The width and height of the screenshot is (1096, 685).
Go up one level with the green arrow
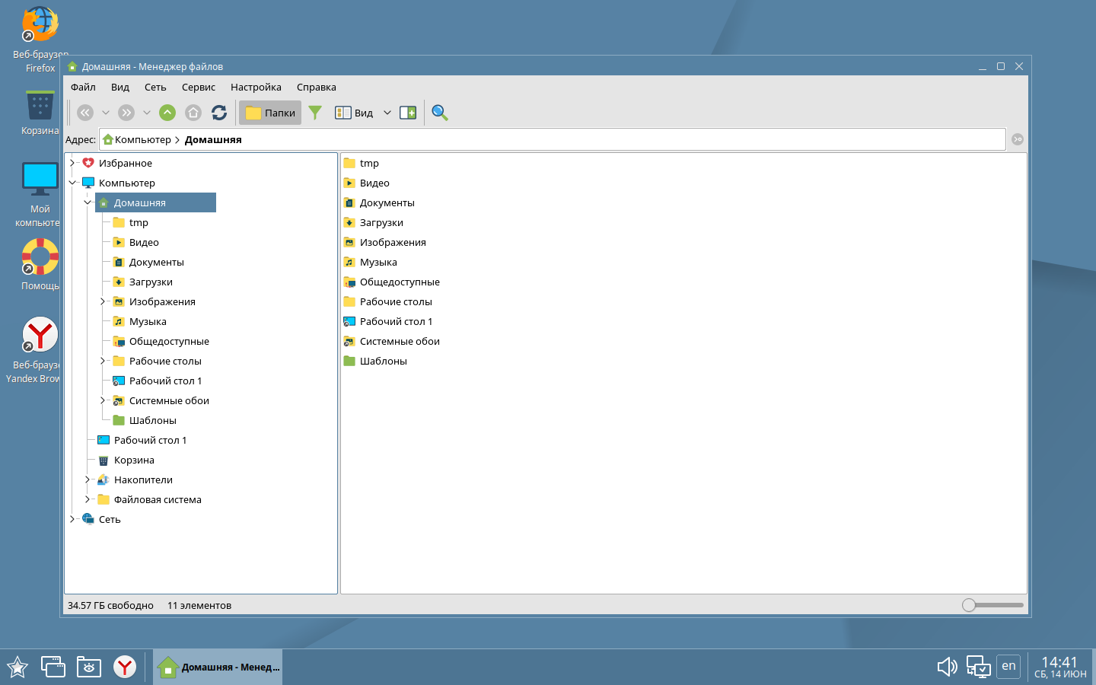(x=167, y=113)
